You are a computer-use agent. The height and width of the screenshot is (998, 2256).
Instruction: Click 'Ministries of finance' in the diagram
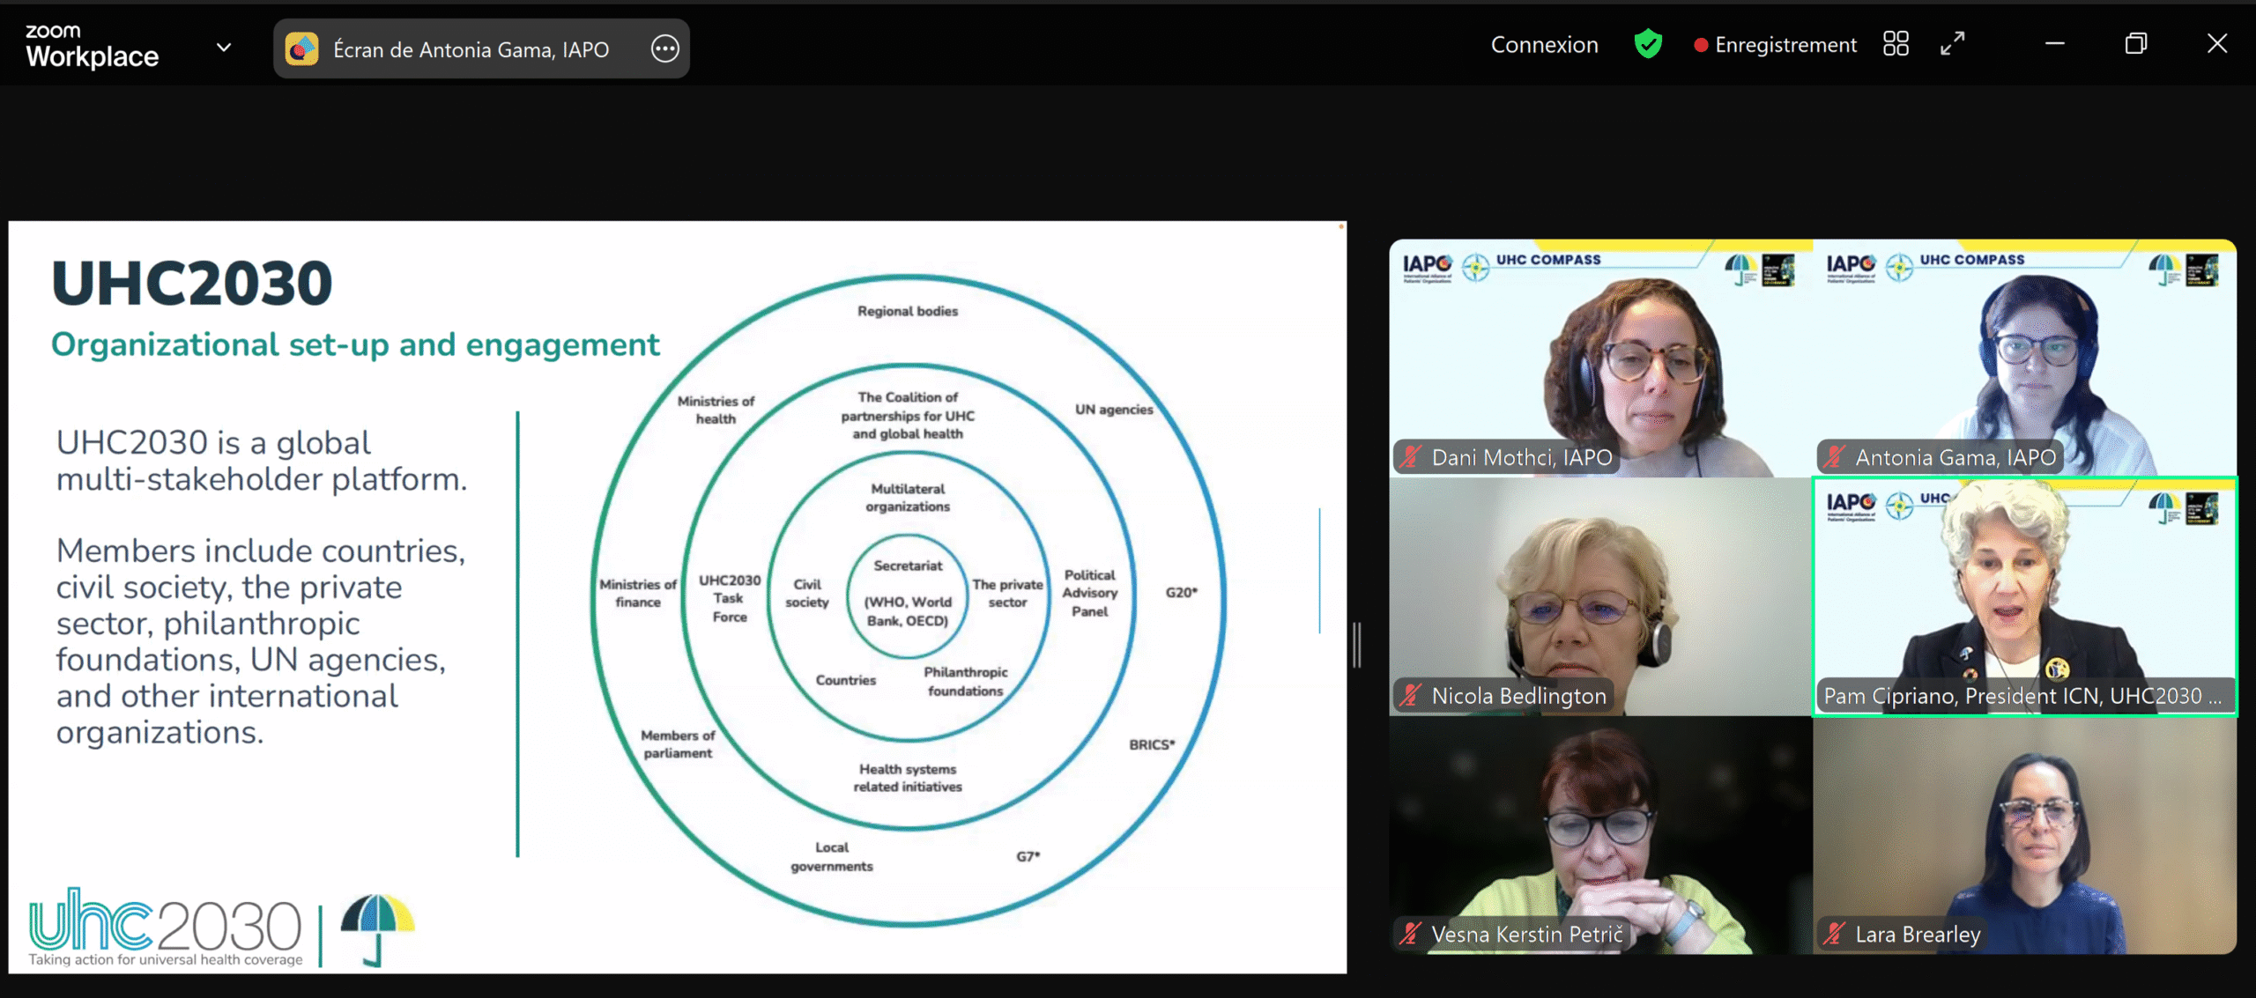pyautogui.click(x=638, y=593)
